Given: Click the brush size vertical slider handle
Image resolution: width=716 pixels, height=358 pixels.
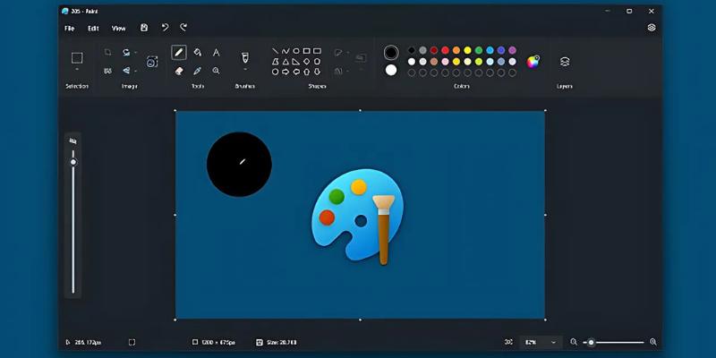Looking at the screenshot, I should point(73,162).
